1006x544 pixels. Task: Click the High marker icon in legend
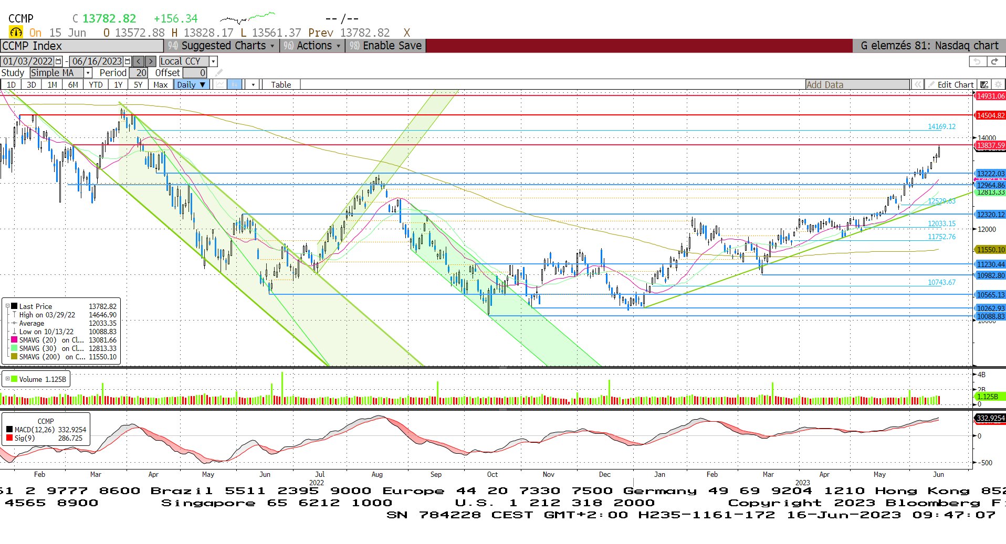tap(14, 315)
